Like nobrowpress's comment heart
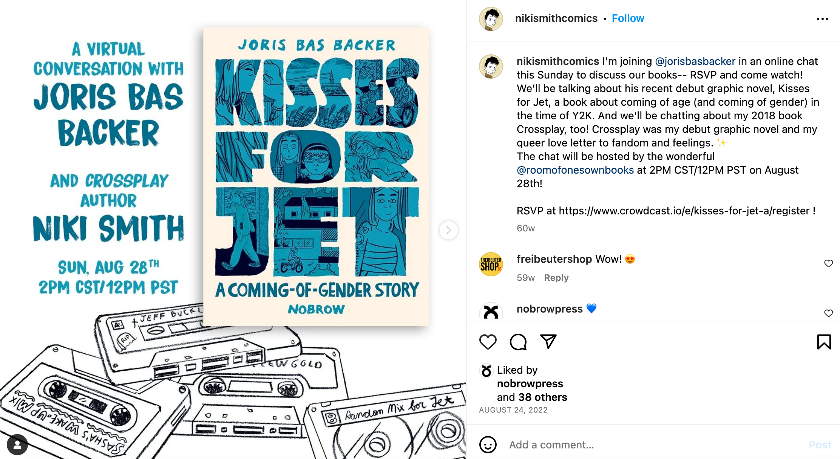 828,313
